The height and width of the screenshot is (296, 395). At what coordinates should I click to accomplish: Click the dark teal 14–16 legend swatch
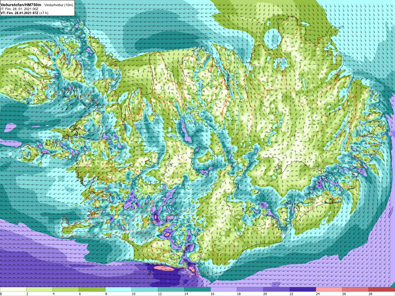(x=197, y=290)
